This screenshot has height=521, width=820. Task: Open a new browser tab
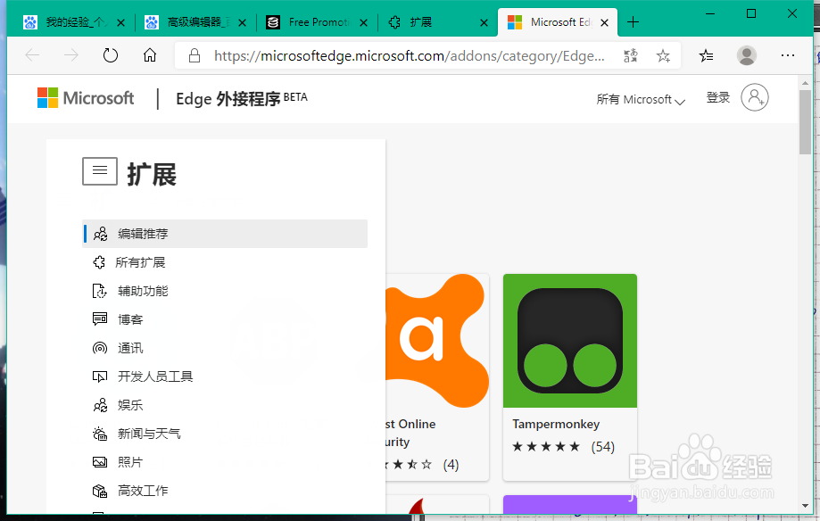633,22
